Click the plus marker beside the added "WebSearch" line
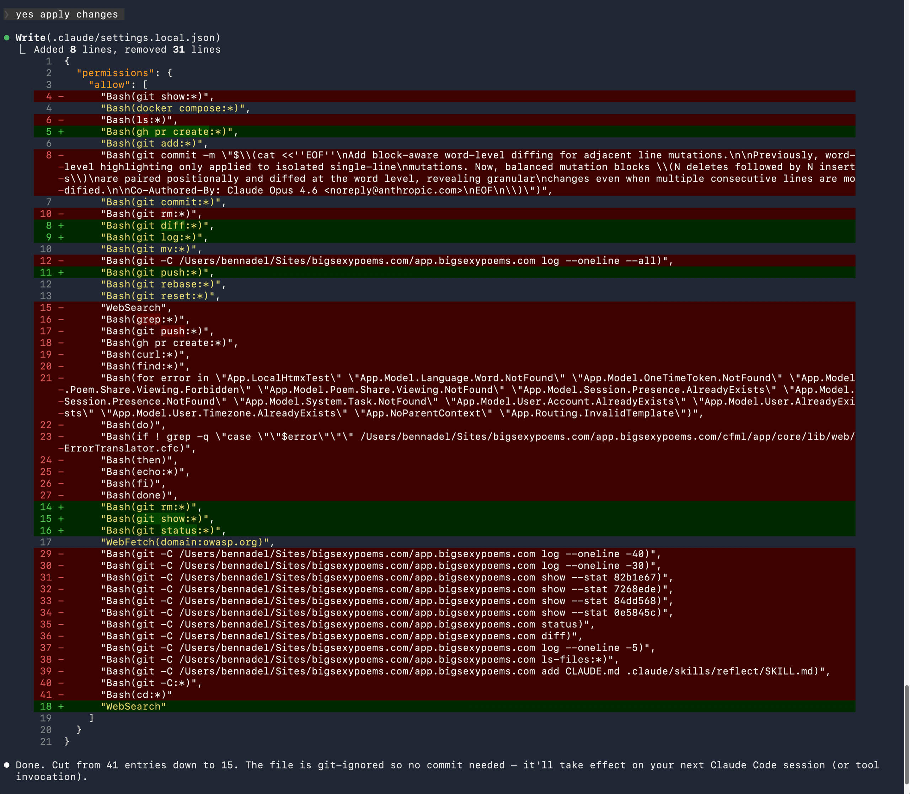 click(61, 706)
